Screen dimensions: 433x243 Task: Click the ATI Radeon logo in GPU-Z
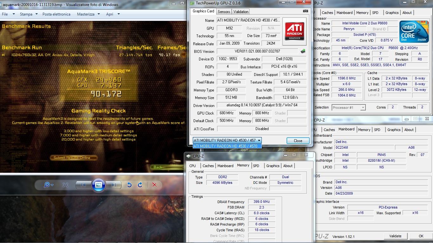[x=294, y=31]
